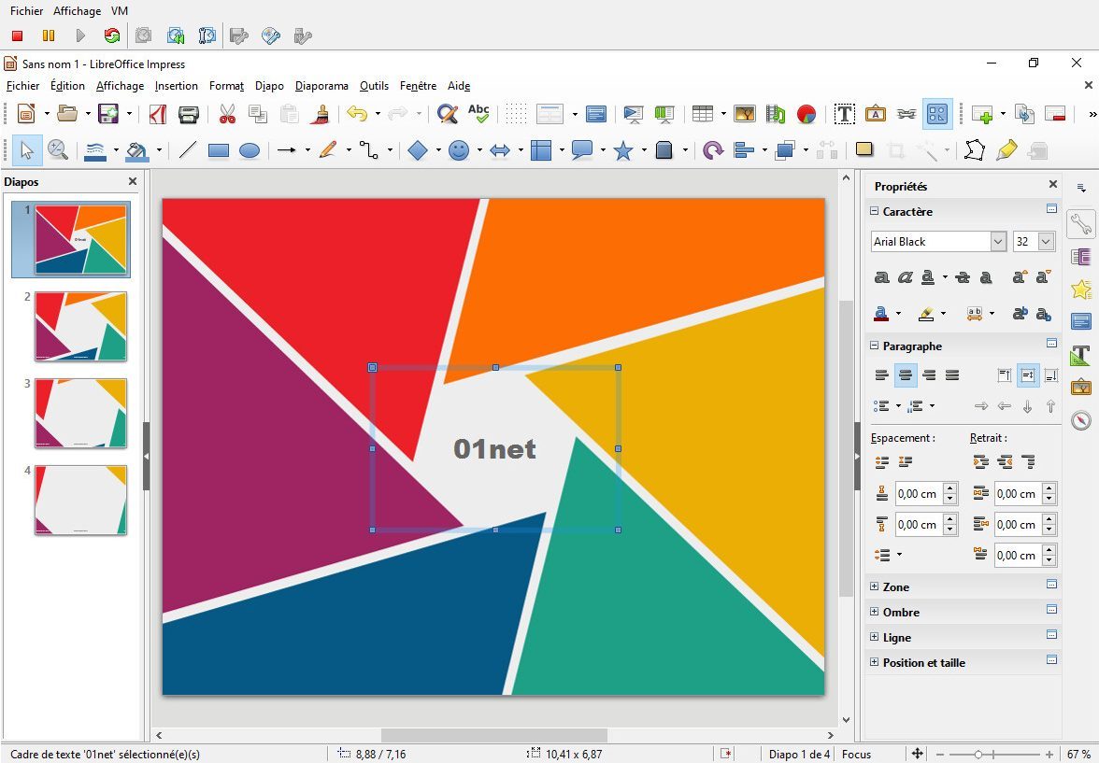Image resolution: width=1099 pixels, height=763 pixels.
Task: Open the Diaporama menu
Action: [x=321, y=86]
